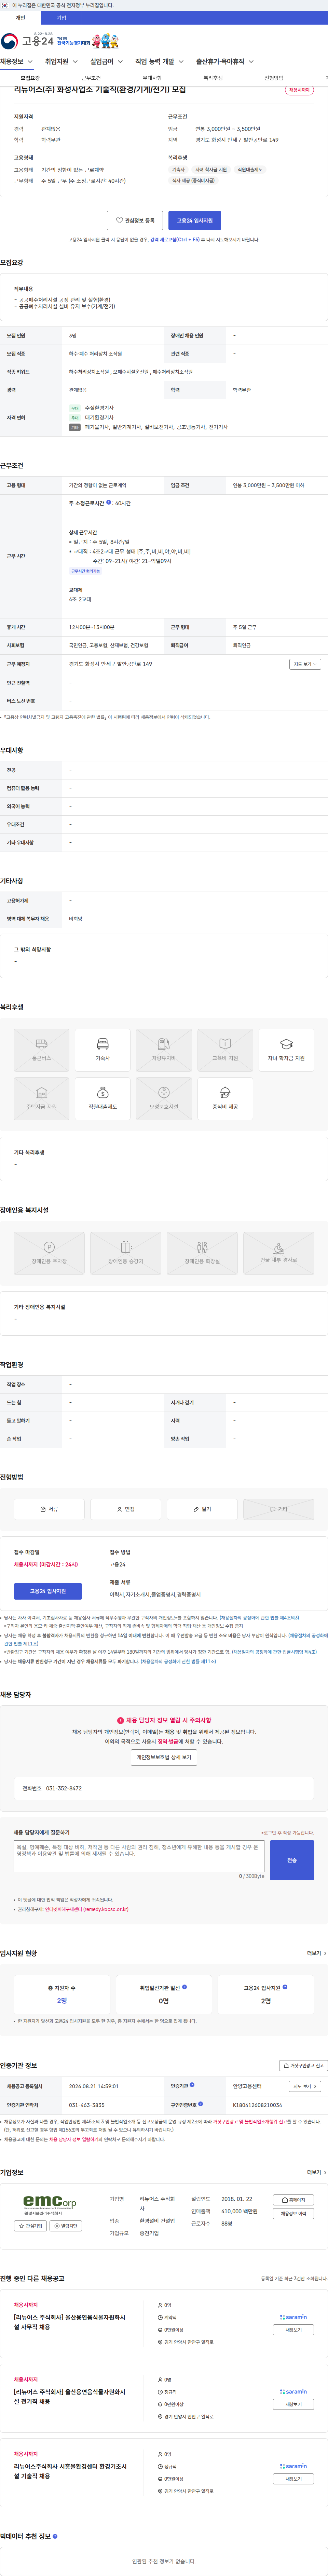Click the 직원대출제도 welfare icon
Viewport: 328px width, 2576px height.
click(102, 1099)
